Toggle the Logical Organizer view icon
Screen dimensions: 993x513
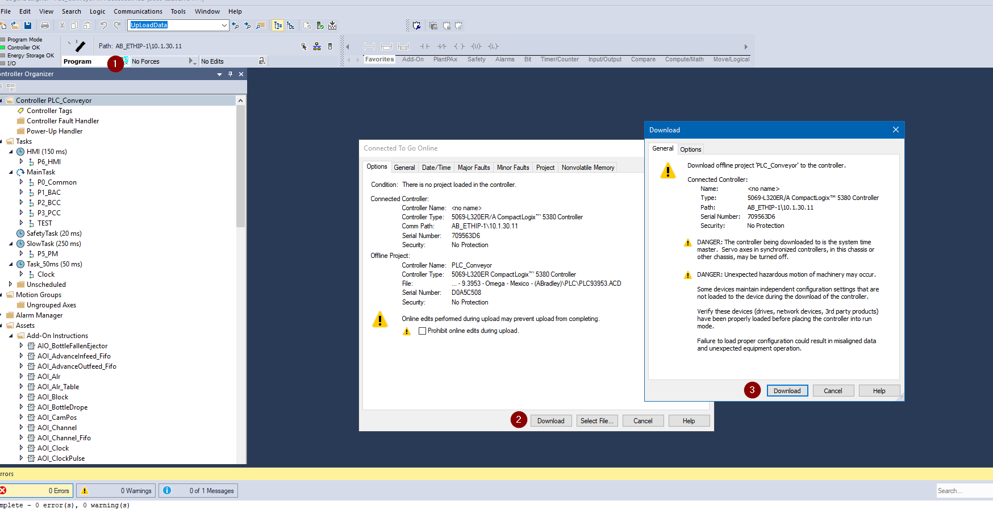[291, 26]
